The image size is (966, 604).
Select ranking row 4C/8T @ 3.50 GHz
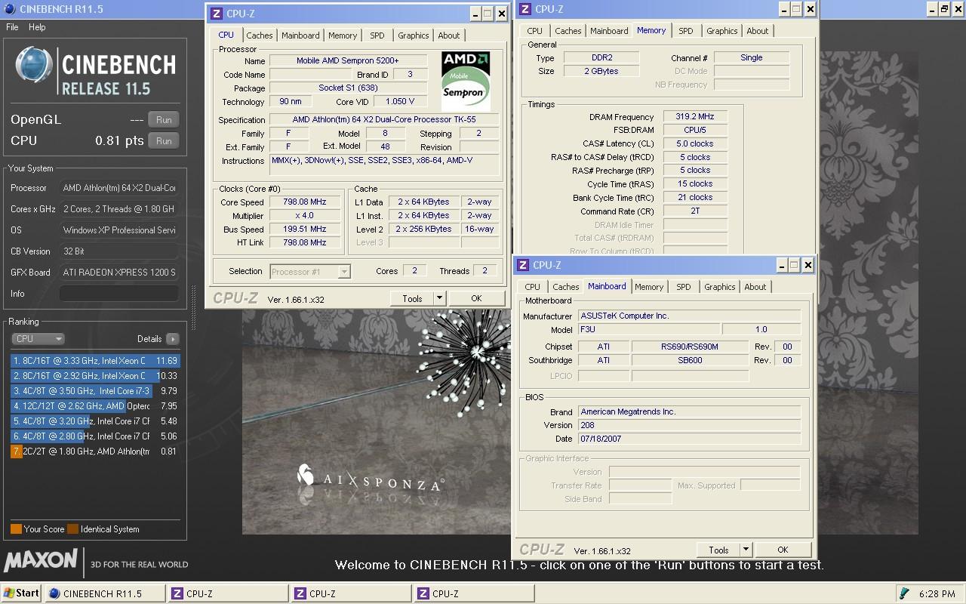click(95, 391)
